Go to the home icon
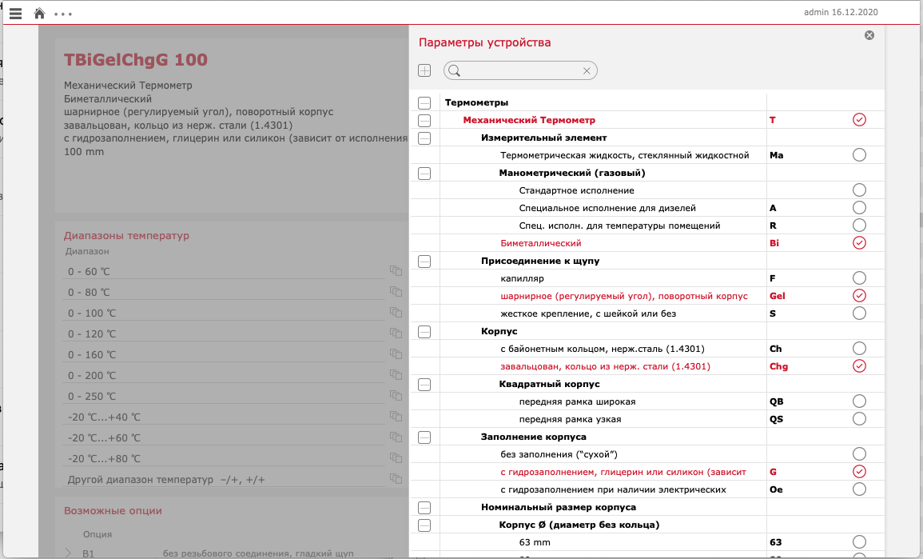Screen dimensions: 923x559 tap(39, 13)
